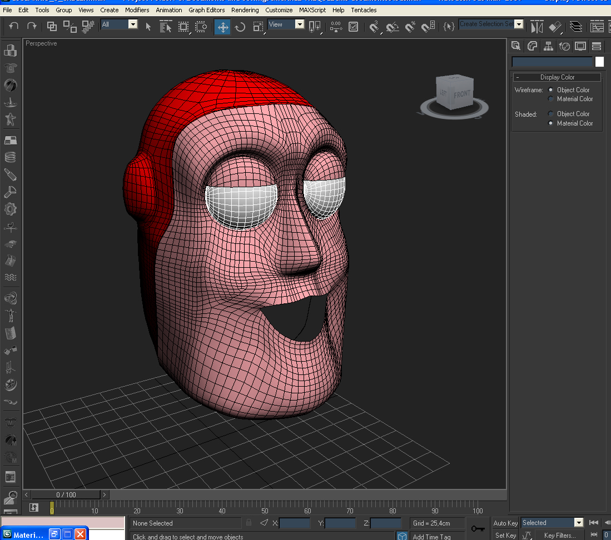611x540 pixels.
Task: Toggle the Auto Key button
Action: (x=505, y=523)
